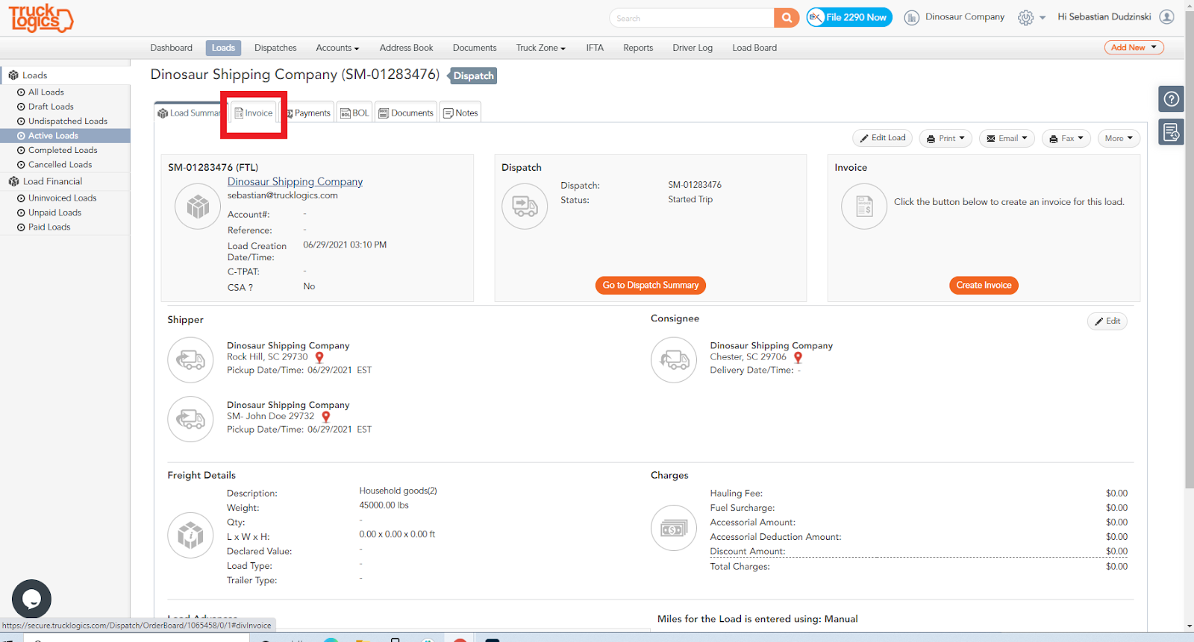Open the Add New dropdown
The height and width of the screenshot is (642, 1194).
[1134, 48]
